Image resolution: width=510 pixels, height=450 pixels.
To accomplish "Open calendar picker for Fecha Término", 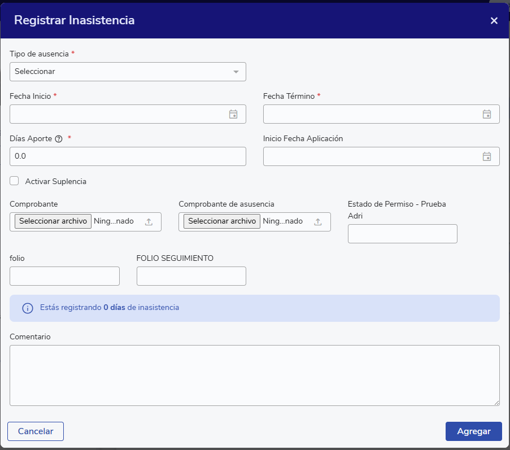I will [487, 114].
